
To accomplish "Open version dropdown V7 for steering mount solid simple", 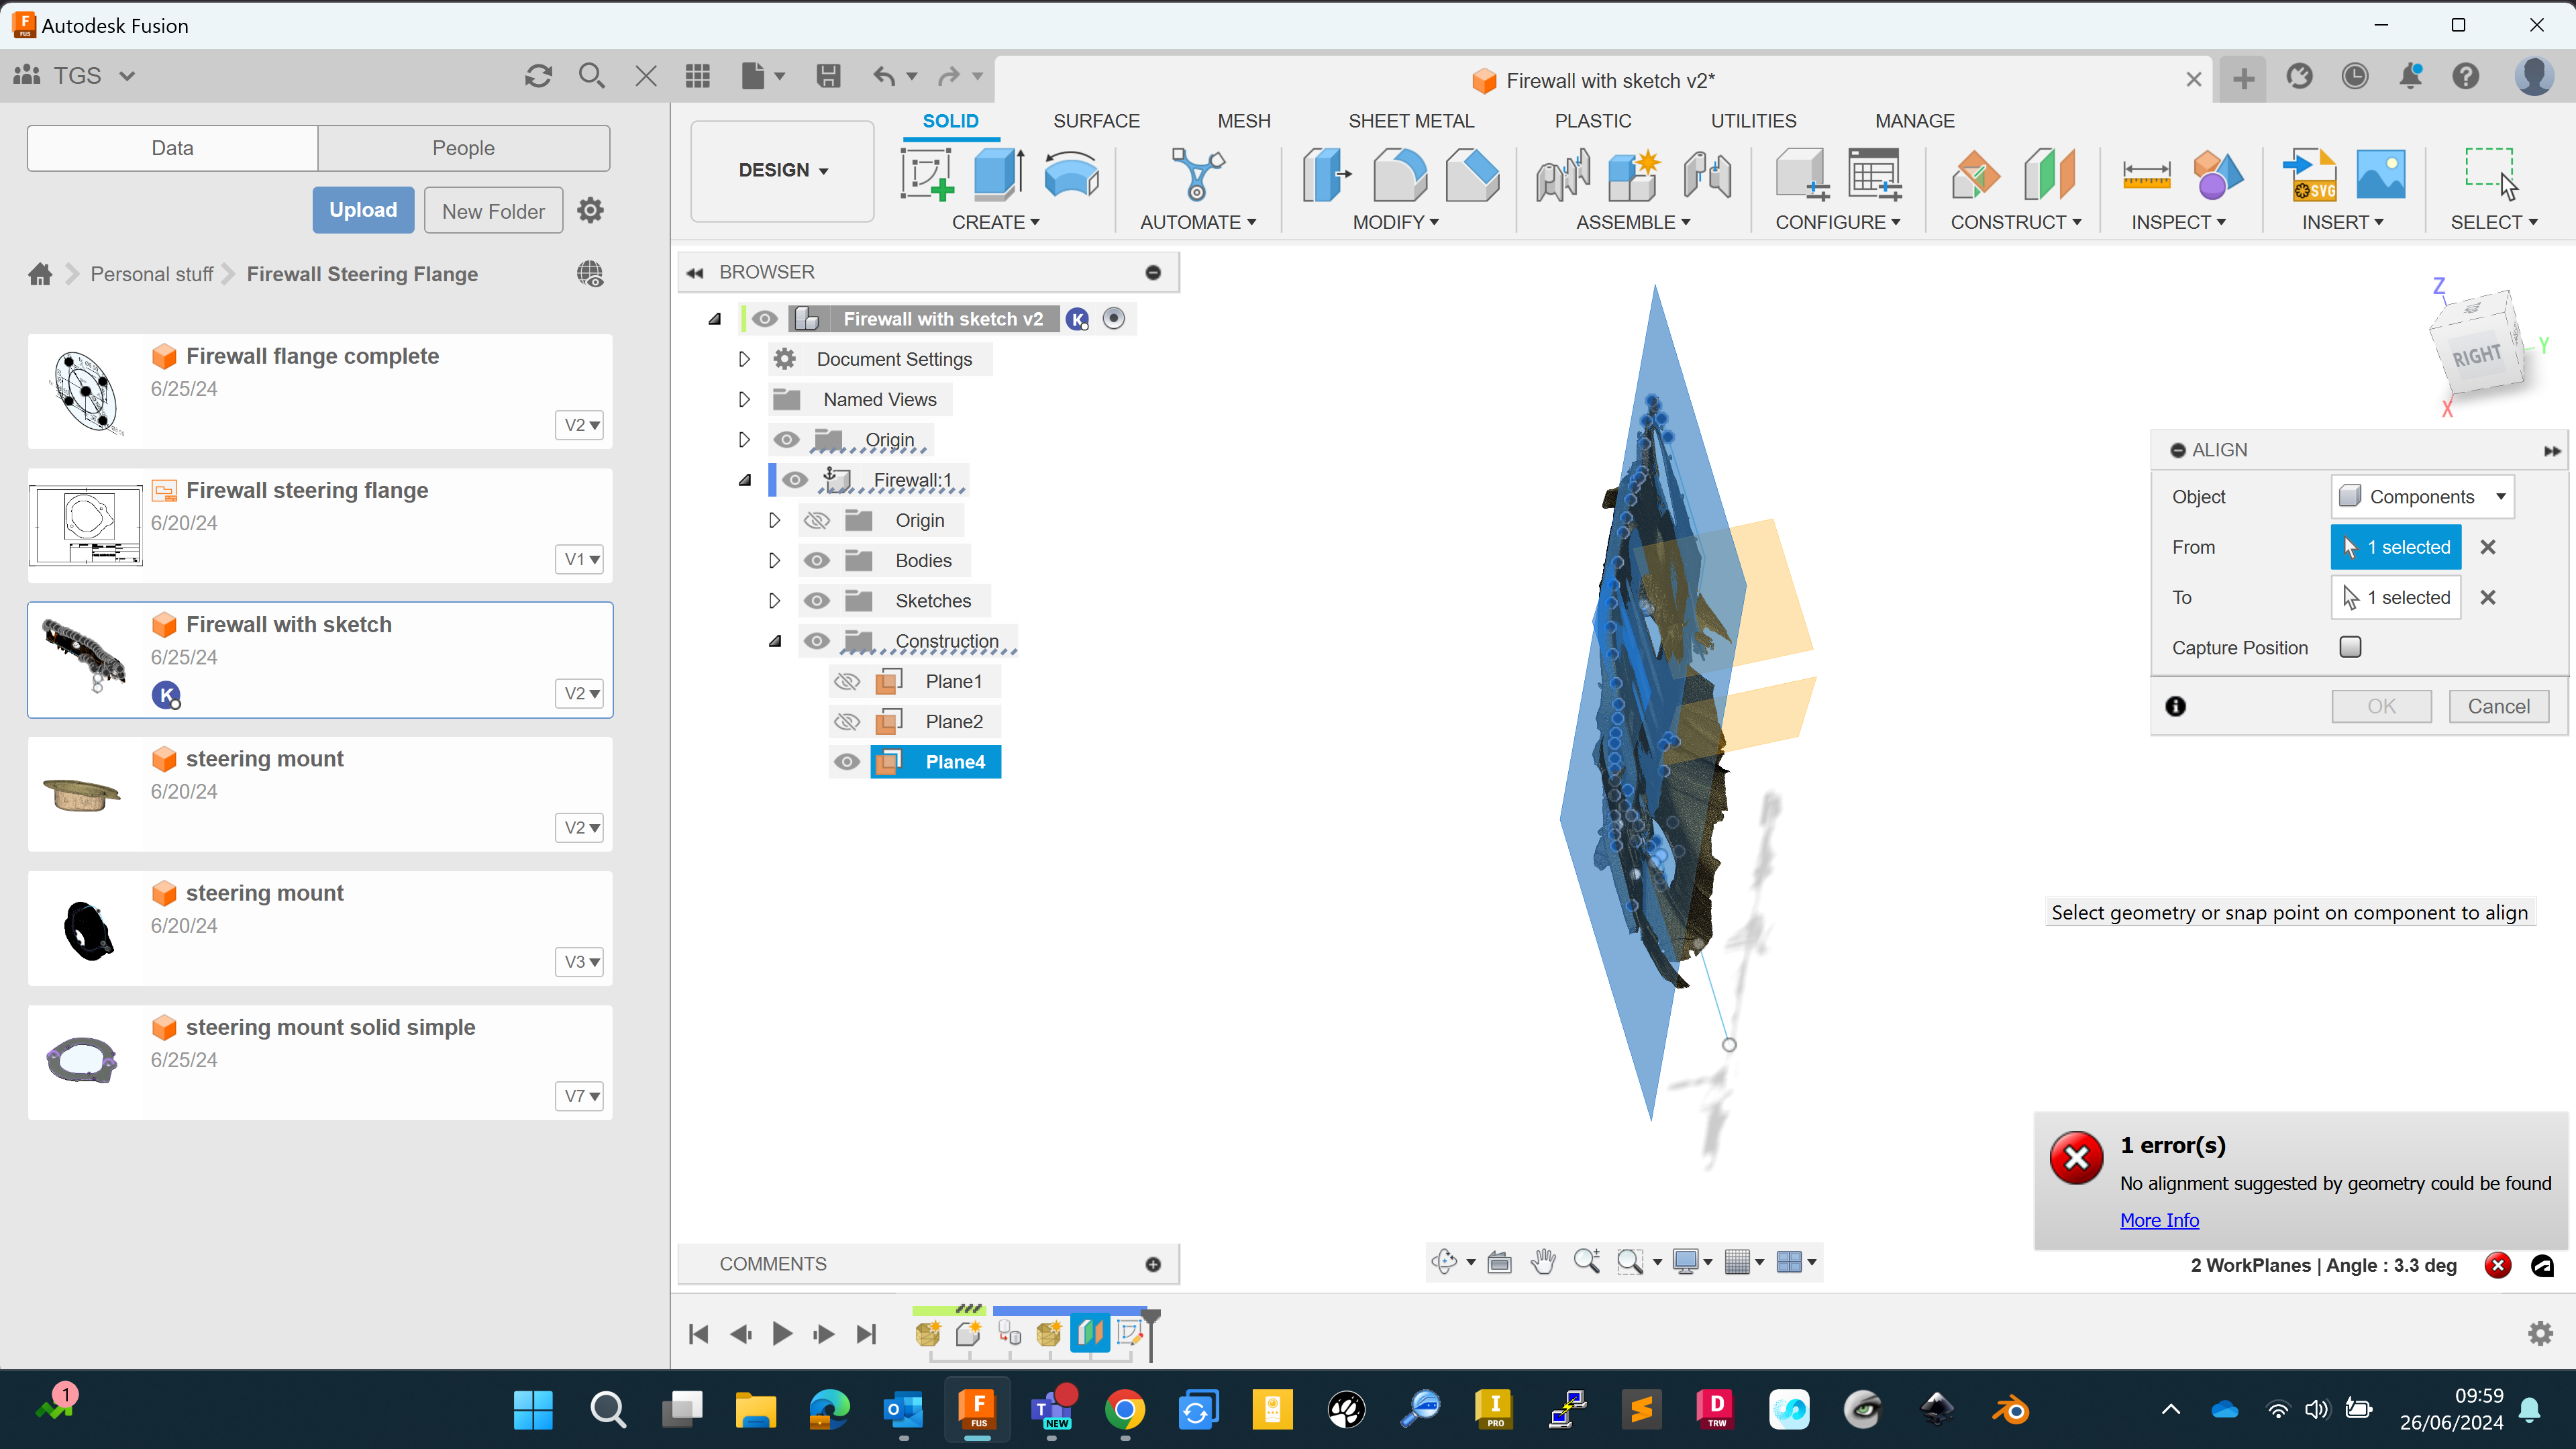I will pos(580,1096).
